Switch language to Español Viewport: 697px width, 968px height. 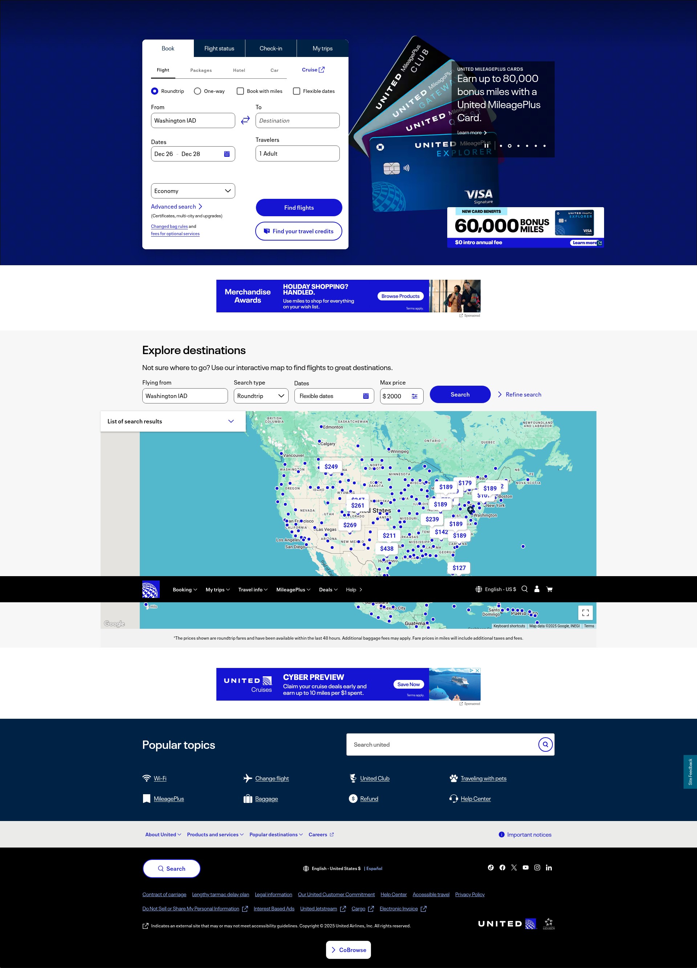[374, 868]
